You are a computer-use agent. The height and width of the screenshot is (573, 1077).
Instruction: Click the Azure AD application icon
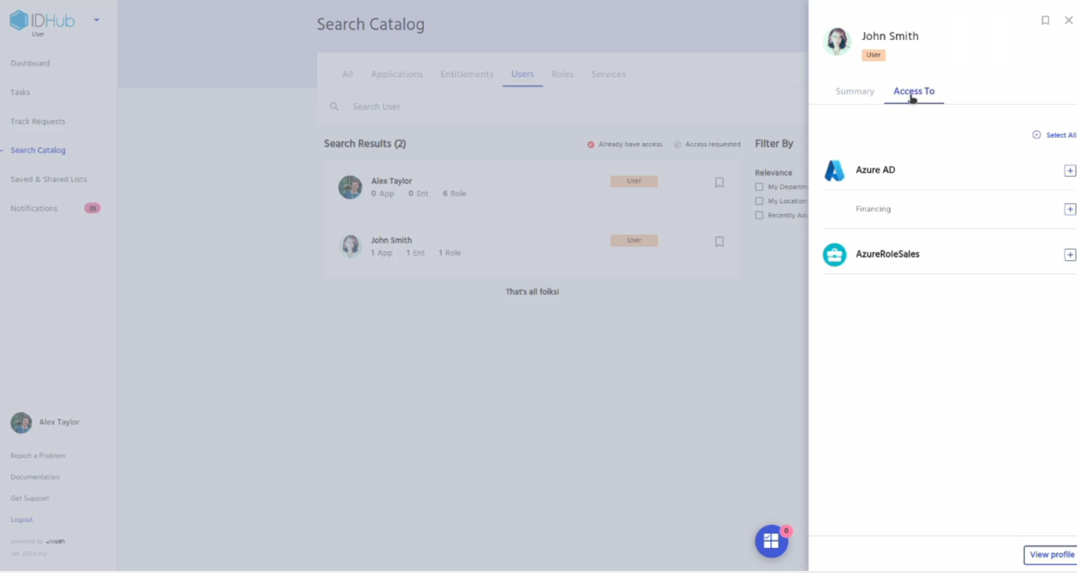pos(834,171)
